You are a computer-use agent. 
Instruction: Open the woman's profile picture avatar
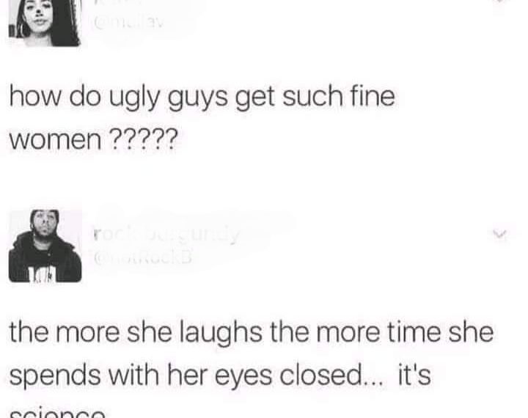coord(45,23)
